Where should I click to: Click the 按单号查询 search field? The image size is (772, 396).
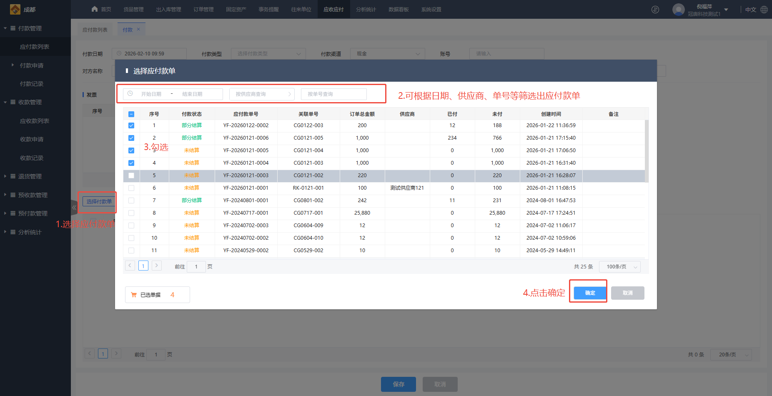click(x=333, y=94)
